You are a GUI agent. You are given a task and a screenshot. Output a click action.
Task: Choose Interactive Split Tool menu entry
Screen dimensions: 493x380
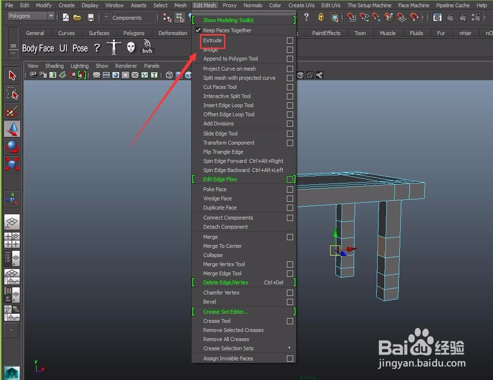[x=227, y=96]
